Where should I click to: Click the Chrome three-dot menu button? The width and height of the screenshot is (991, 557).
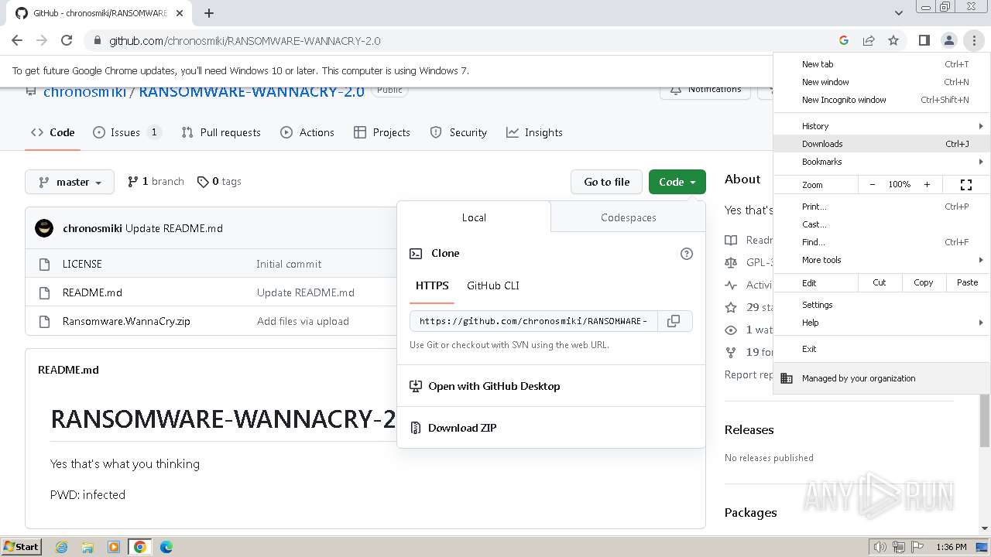click(974, 40)
